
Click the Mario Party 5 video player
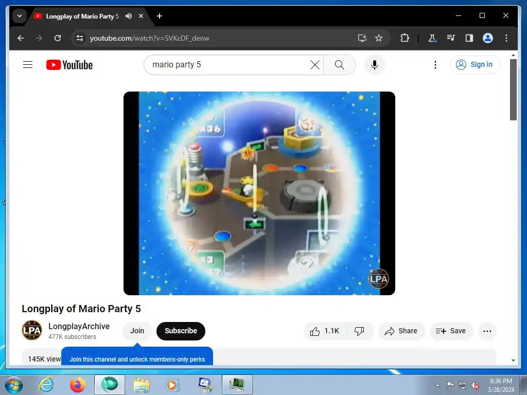tap(259, 193)
